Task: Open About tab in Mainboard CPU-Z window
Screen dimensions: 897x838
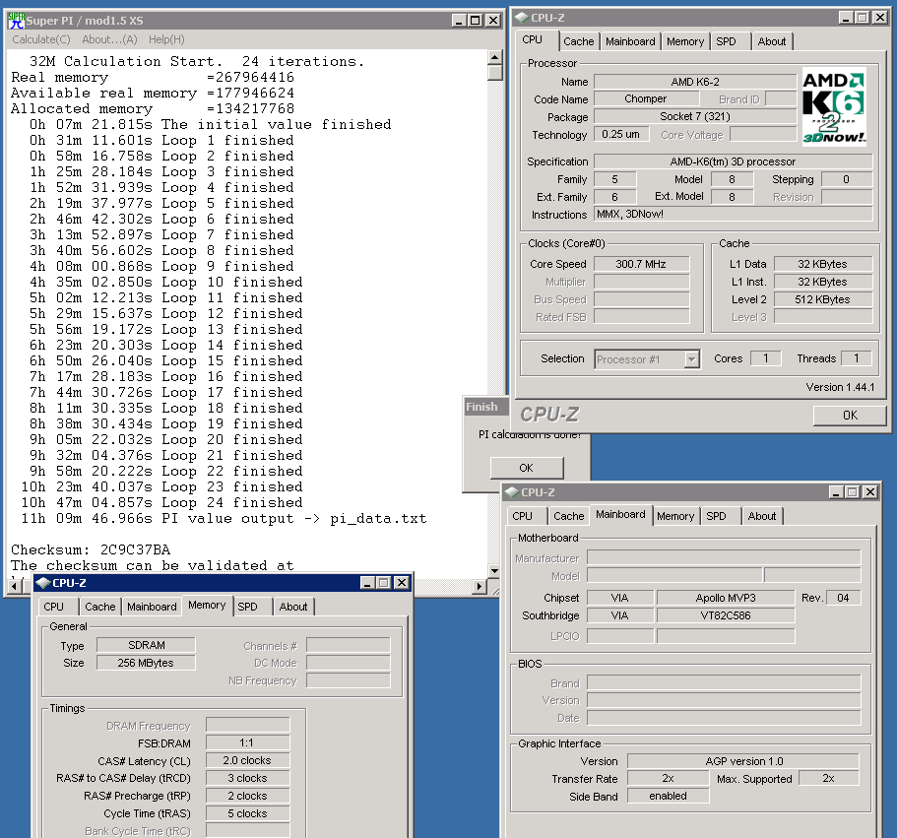Action: pos(762,516)
